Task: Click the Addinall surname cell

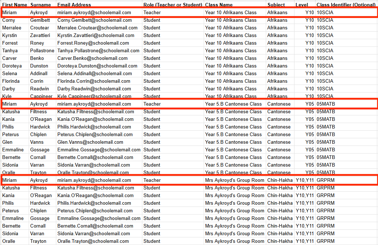Action: click(x=42, y=74)
